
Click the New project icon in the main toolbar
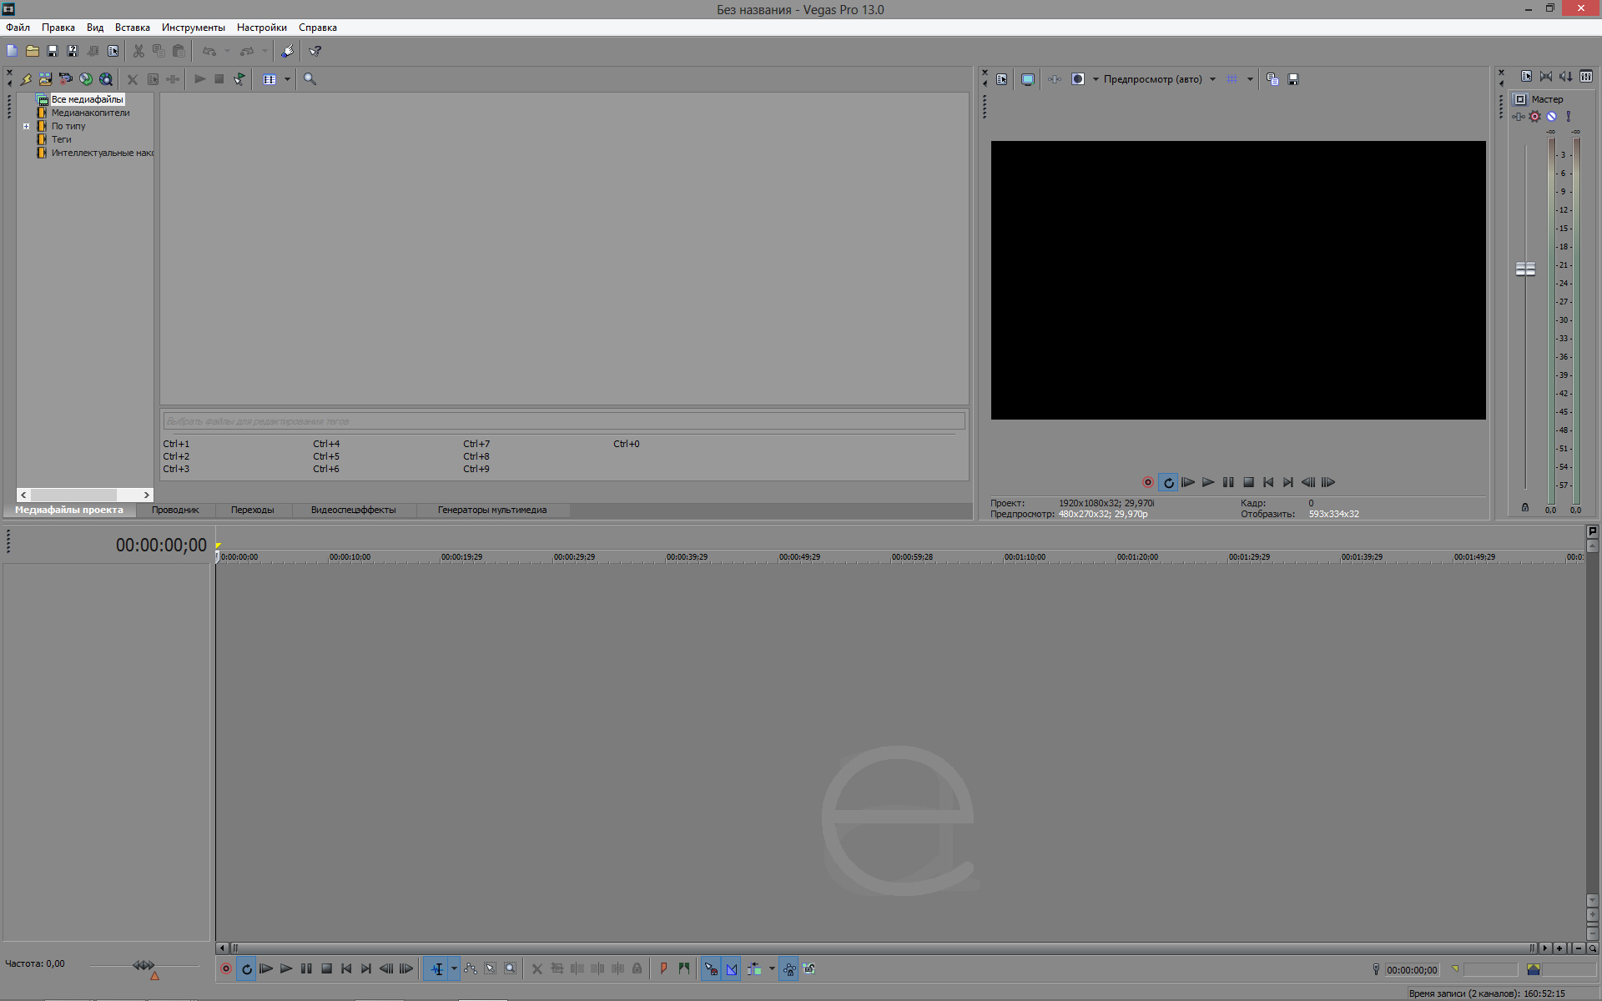point(12,51)
